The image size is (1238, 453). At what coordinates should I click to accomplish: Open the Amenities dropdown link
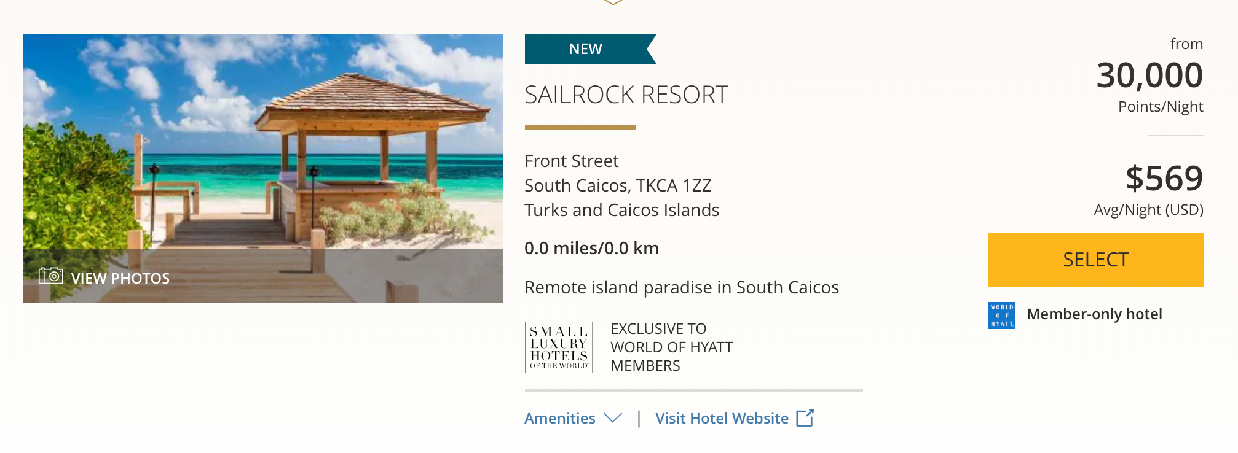[x=560, y=418]
